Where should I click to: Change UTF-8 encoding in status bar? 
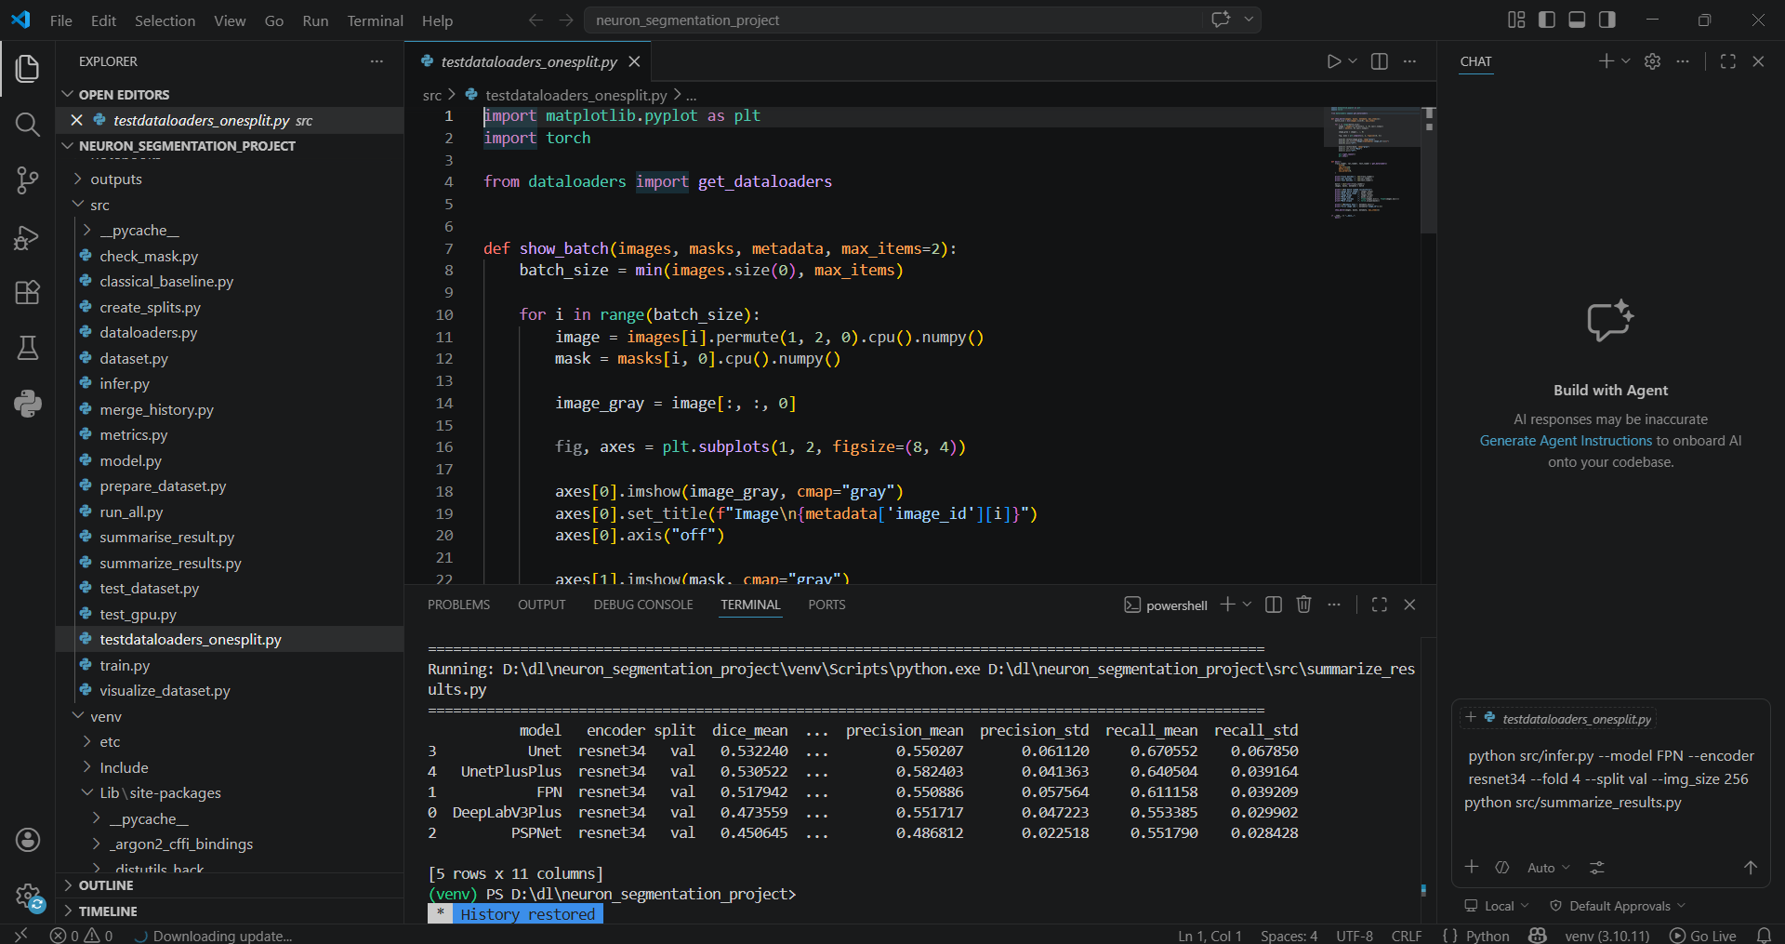pos(1355,936)
